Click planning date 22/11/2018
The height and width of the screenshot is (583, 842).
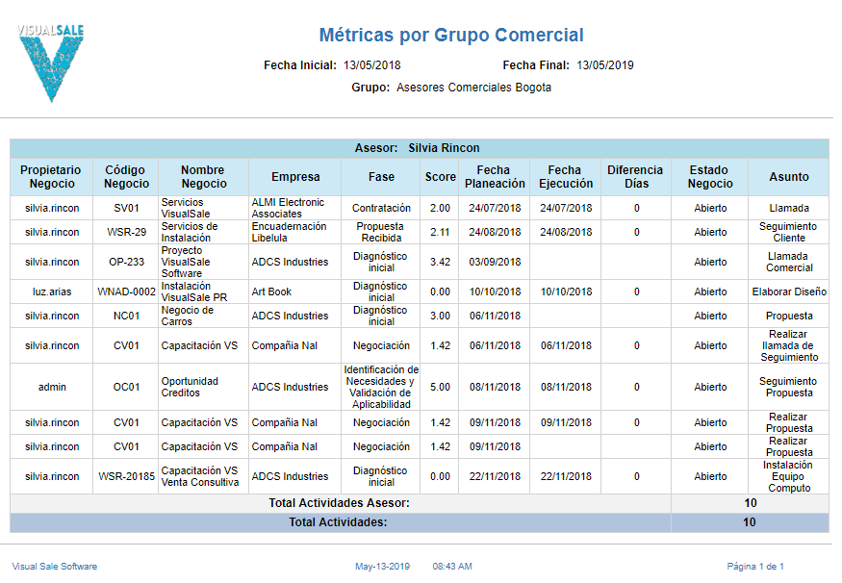click(495, 477)
